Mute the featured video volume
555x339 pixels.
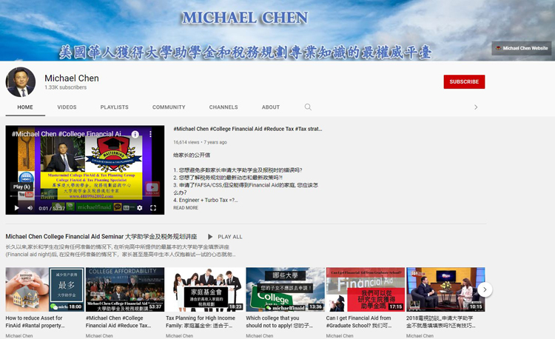(x=30, y=208)
